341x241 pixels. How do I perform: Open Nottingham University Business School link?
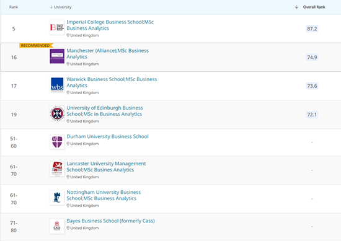click(x=104, y=195)
